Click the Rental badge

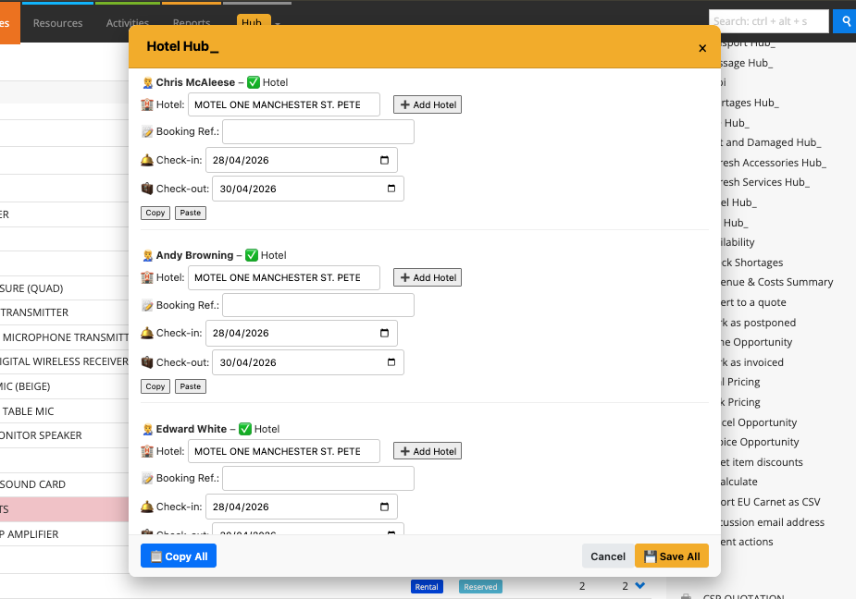point(427,586)
